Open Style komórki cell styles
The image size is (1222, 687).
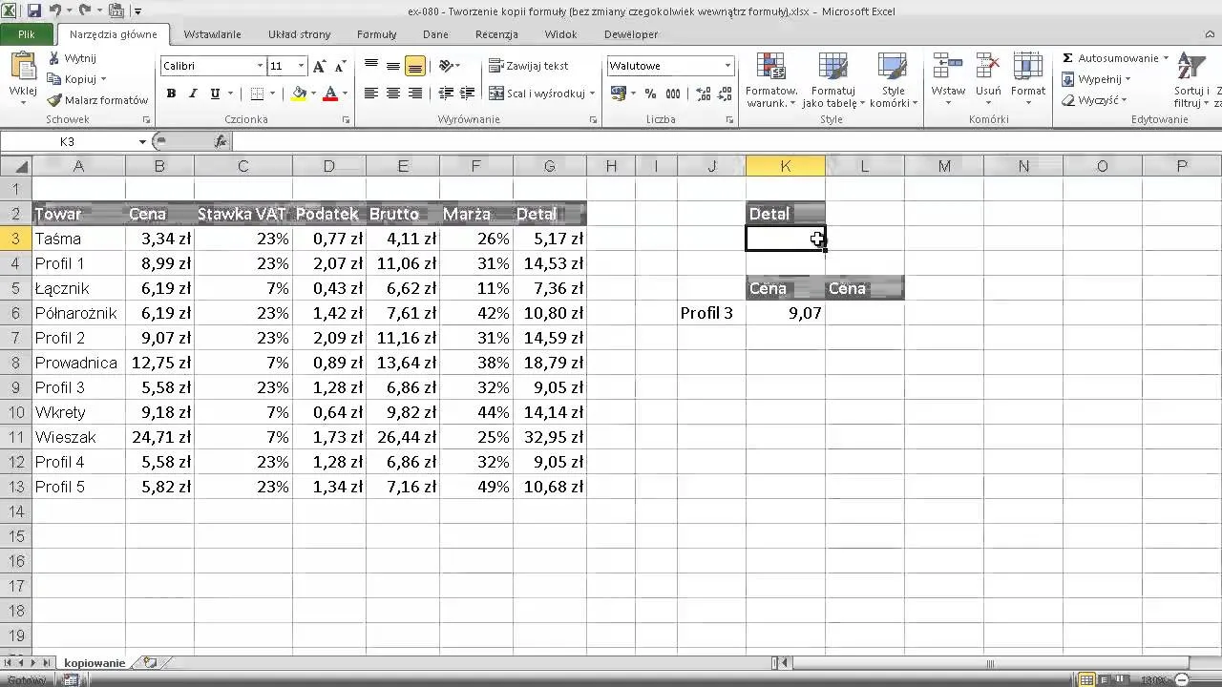point(894,79)
